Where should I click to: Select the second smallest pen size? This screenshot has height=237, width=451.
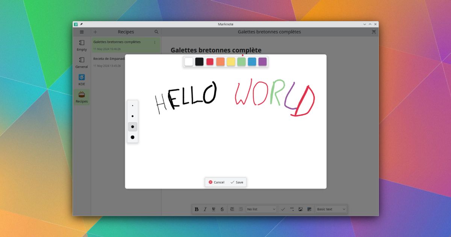coord(133,116)
